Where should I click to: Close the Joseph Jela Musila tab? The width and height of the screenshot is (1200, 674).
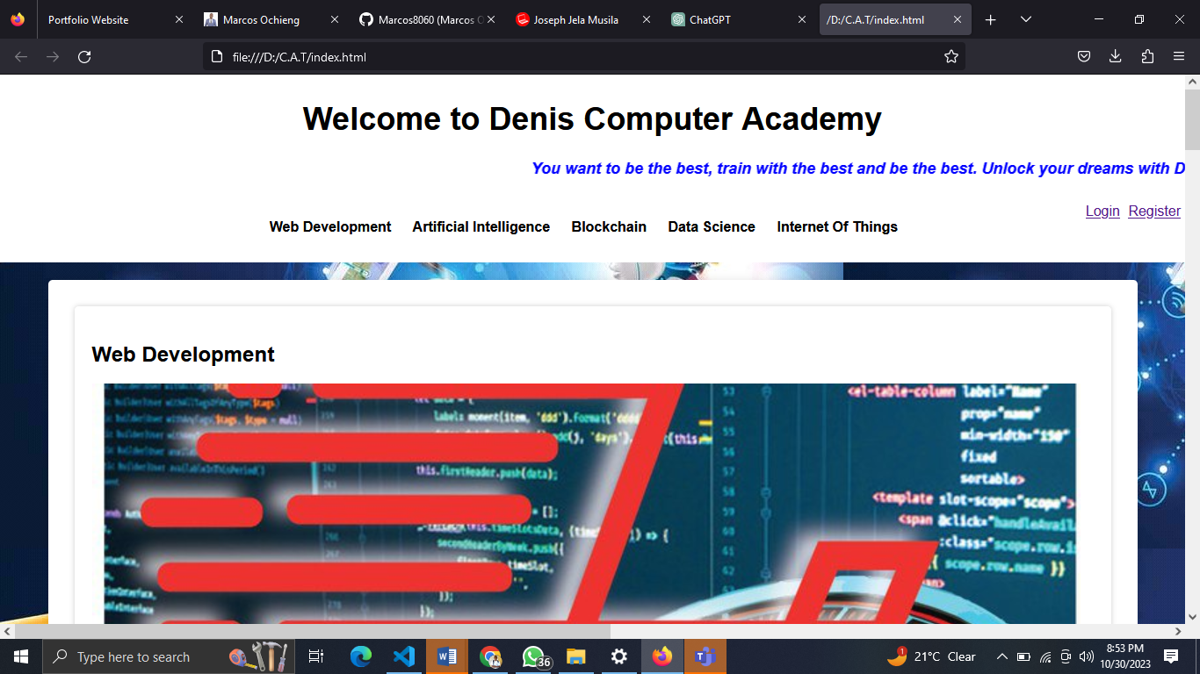[x=647, y=19]
